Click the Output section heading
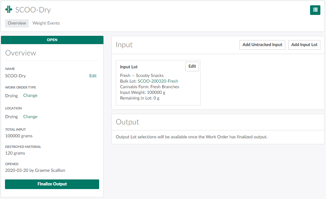 click(127, 122)
